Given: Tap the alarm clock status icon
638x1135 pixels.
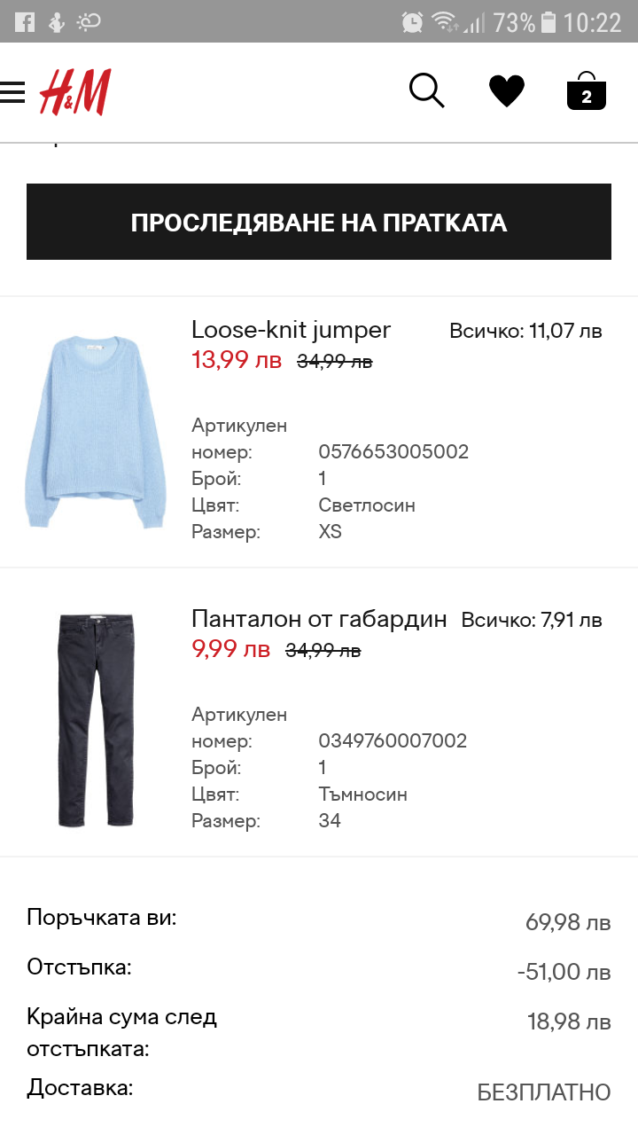Looking at the screenshot, I should point(412,22).
